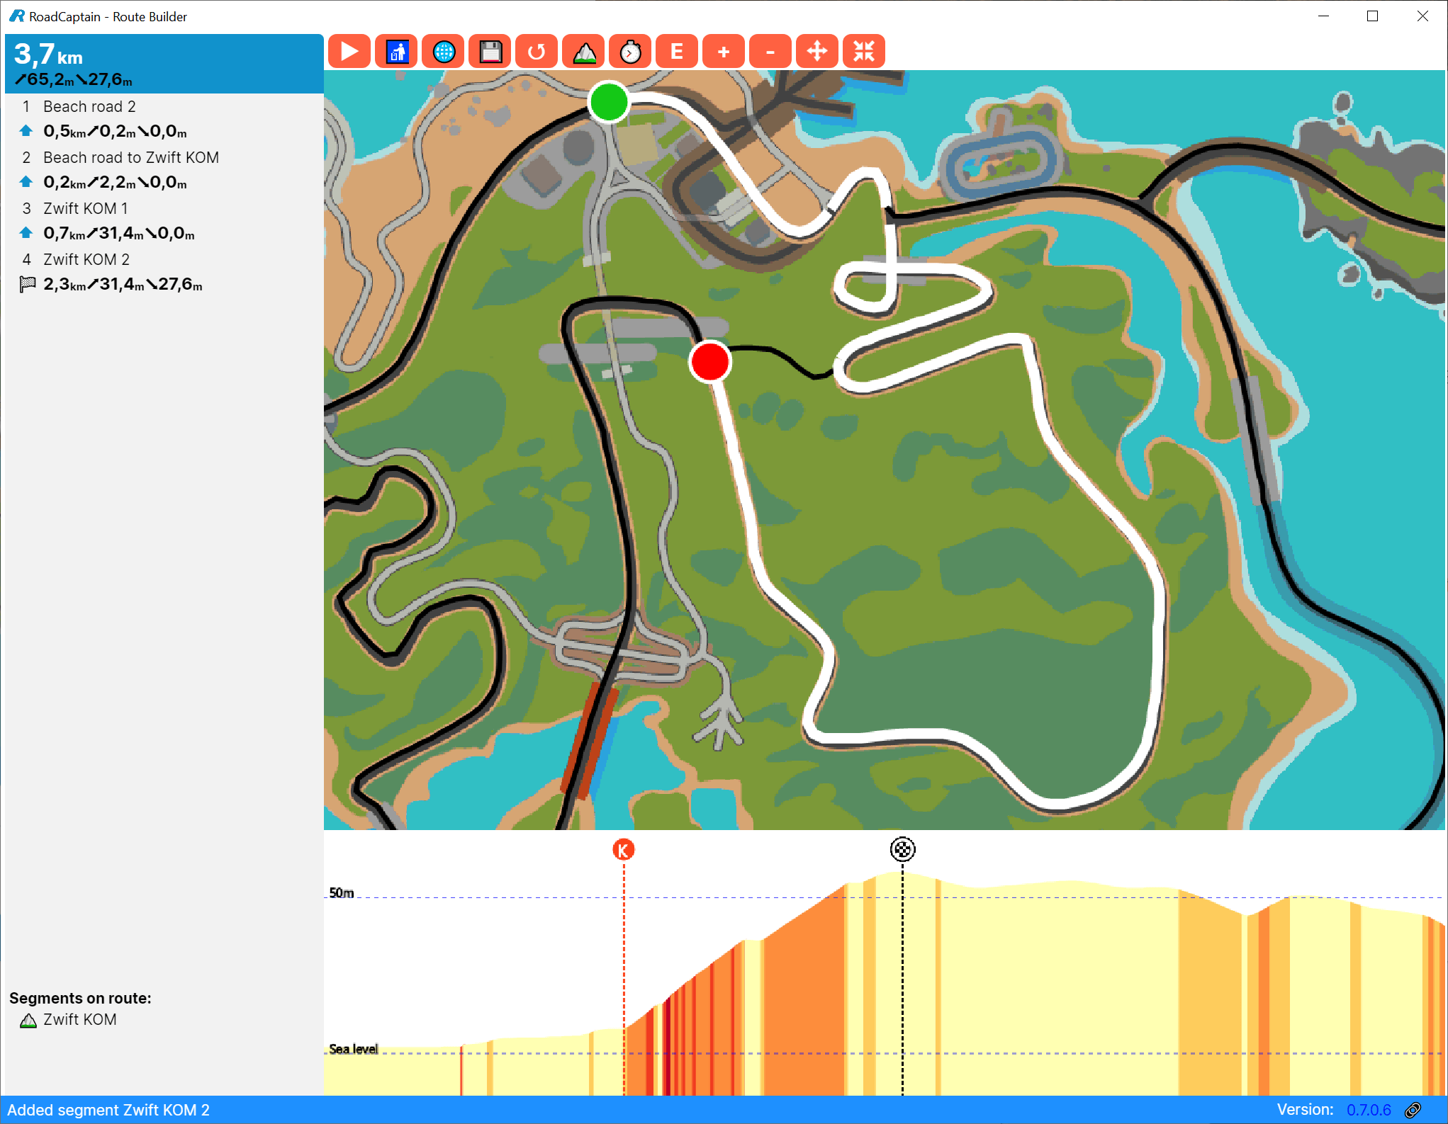Toggle sprint markers with the stopwatch icon
1448x1124 pixels.
(x=630, y=50)
